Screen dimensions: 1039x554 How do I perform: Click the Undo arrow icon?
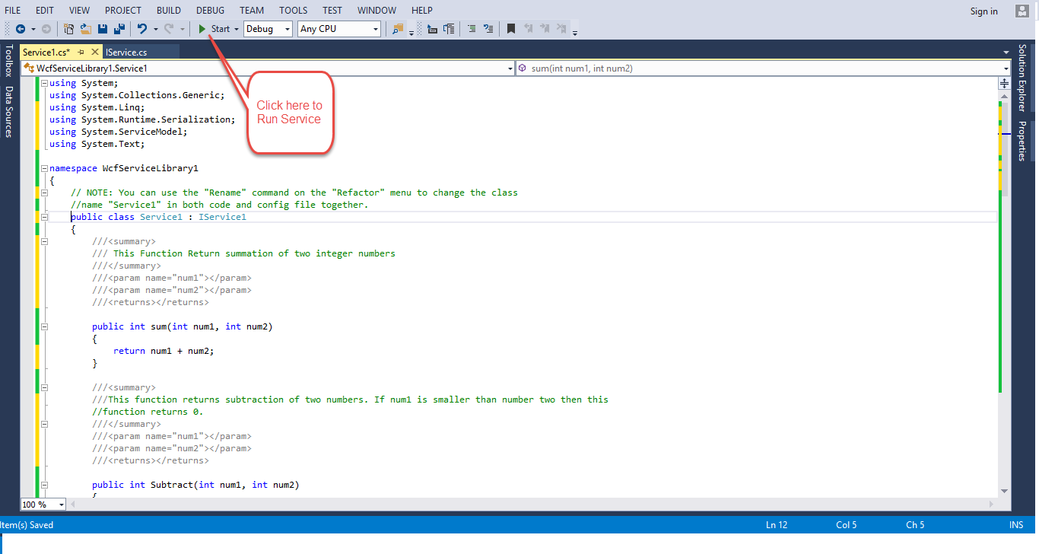pyautogui.click(x=141, y=29)
